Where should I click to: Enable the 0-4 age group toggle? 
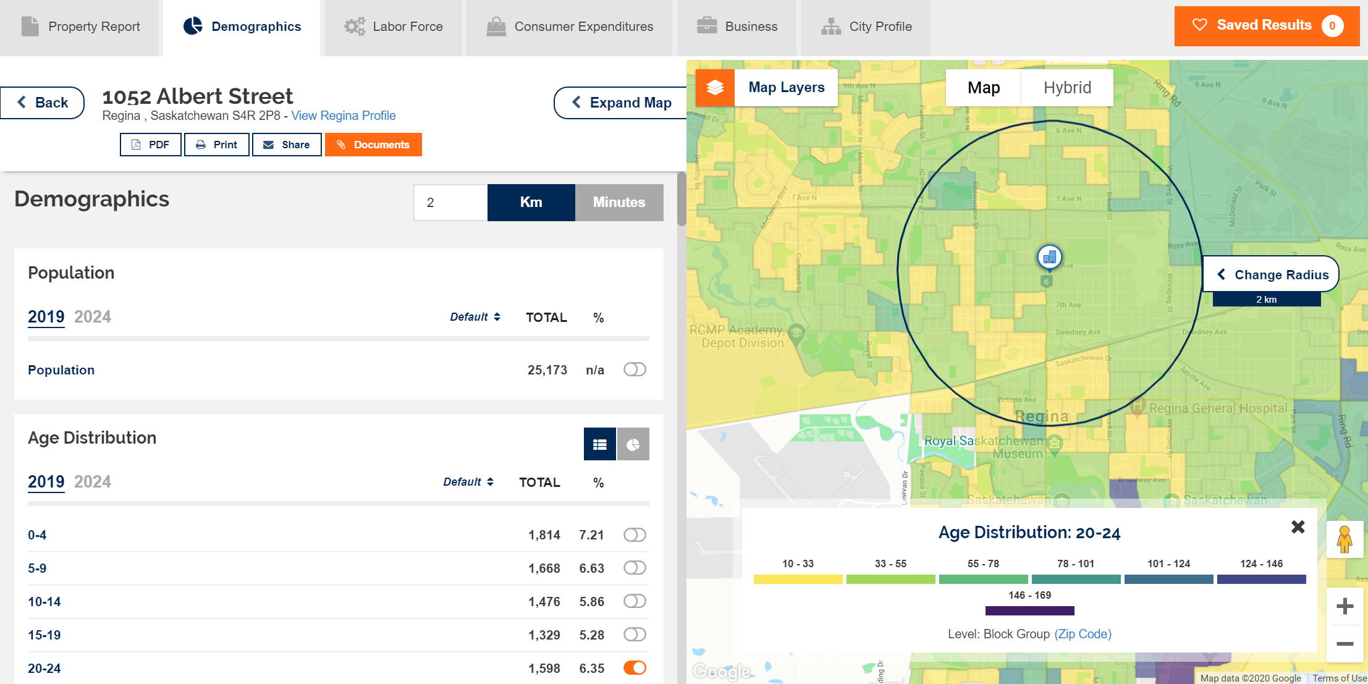coord(635,534)
